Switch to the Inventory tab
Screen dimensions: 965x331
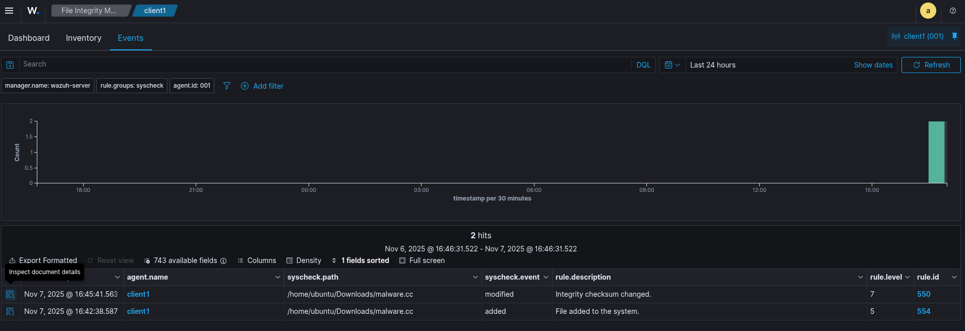(x=84, y=38)
